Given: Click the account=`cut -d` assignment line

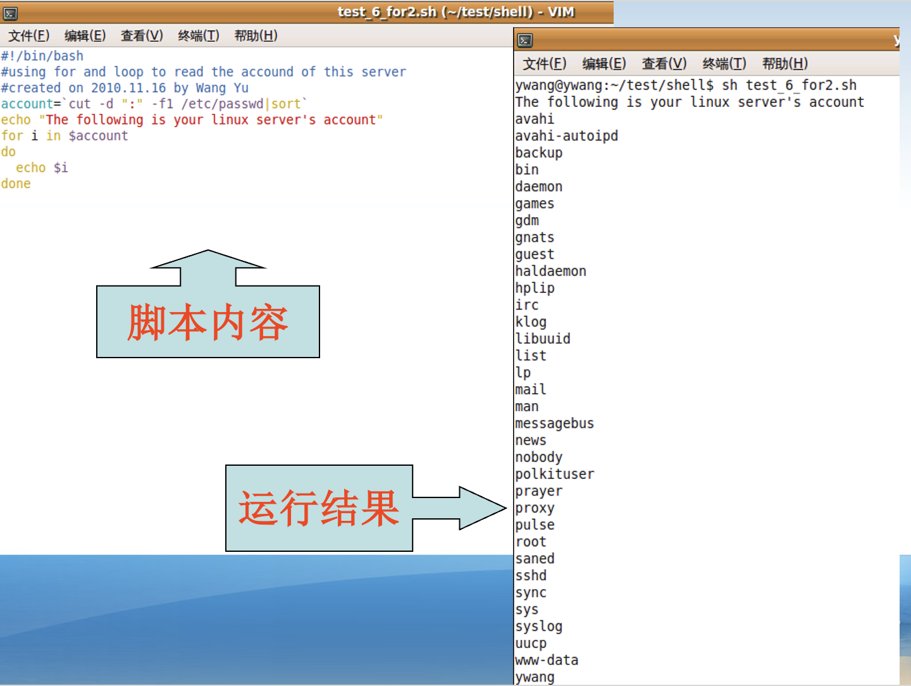Looking at the screenshot, I should click(155, 103).
